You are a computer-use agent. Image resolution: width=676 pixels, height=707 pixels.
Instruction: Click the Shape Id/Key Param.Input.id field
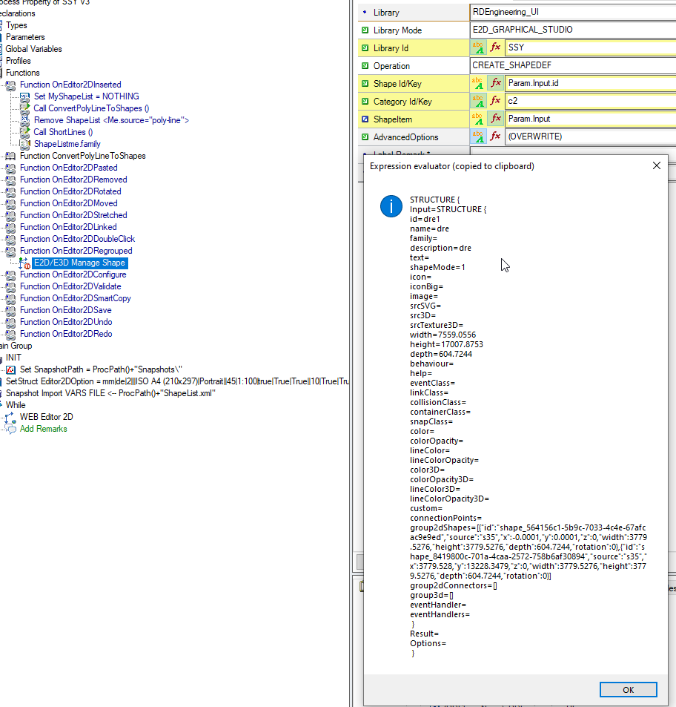click(x=590, y=83)
